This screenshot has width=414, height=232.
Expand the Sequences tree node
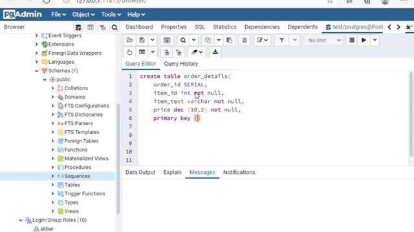52,176
